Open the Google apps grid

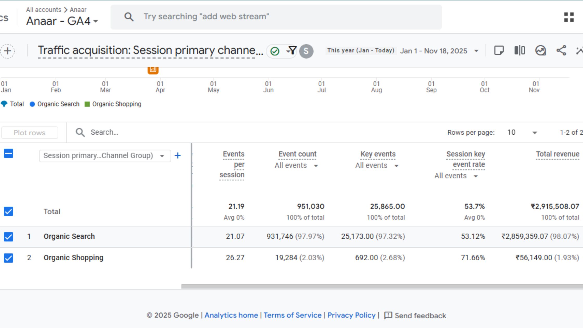pos(569,16)
